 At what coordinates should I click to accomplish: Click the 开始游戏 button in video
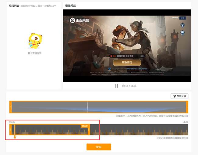click(x=127, y=62)
